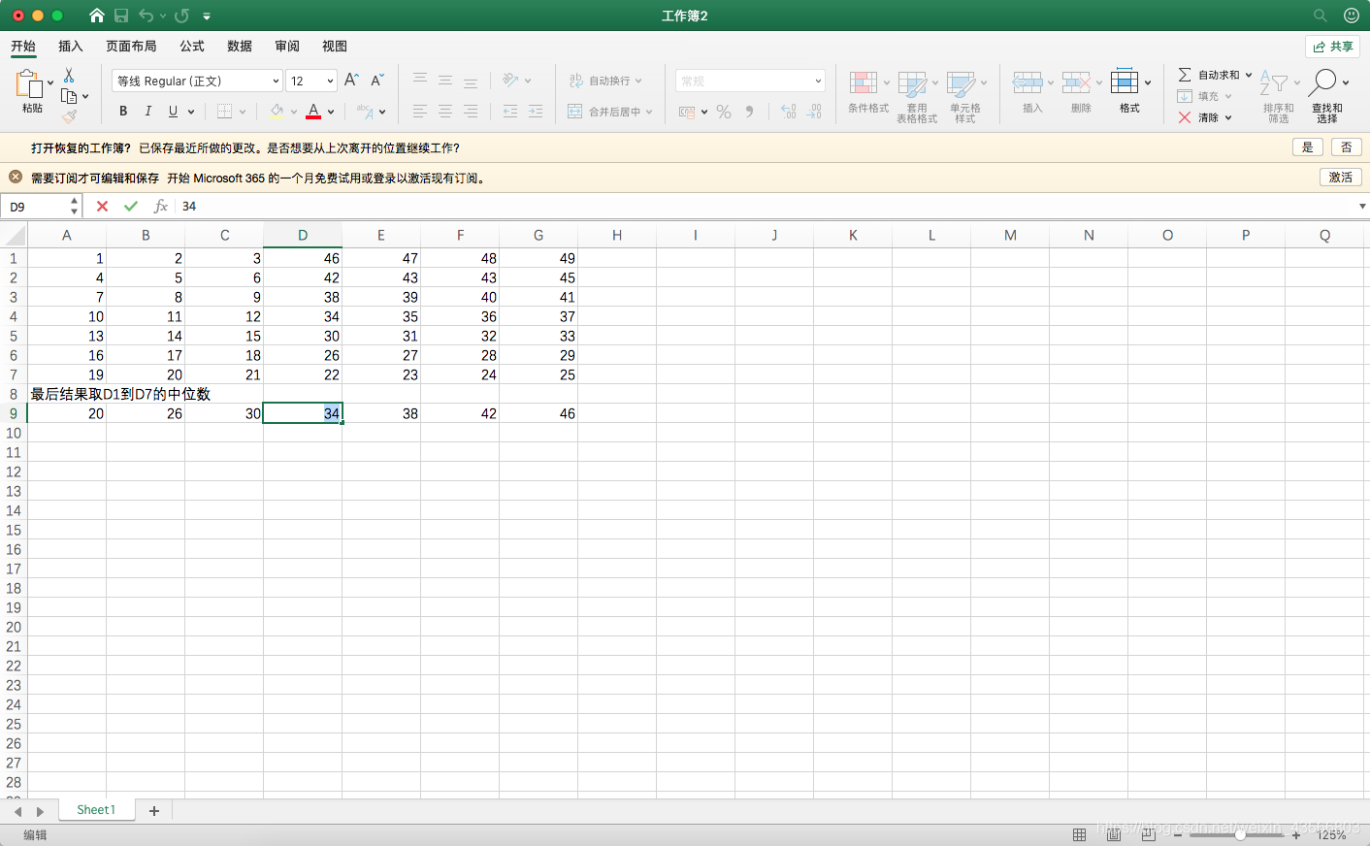Toggle right text alignment
Viewport: 1370px width, 846px height.
click(471, 112)
